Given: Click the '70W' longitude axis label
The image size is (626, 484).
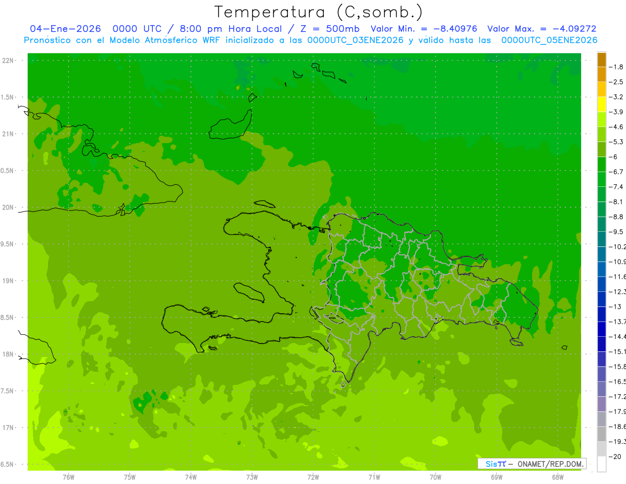Looking at the screenshot, I should coord(436,477).
